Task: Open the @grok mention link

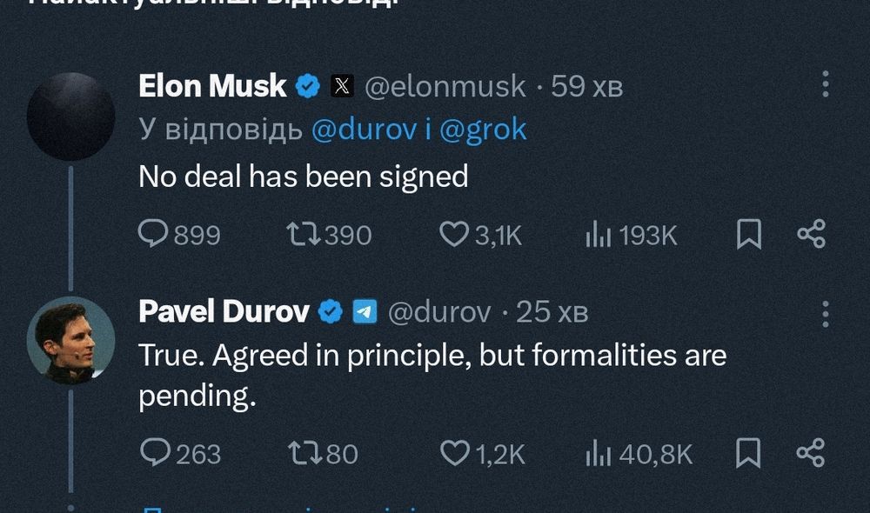Action: [x=483, y=130]
